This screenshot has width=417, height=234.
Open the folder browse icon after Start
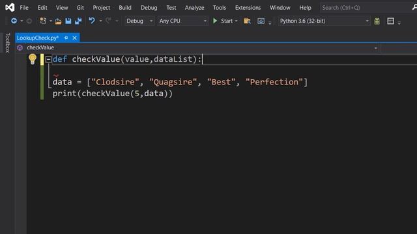[248, 21]
